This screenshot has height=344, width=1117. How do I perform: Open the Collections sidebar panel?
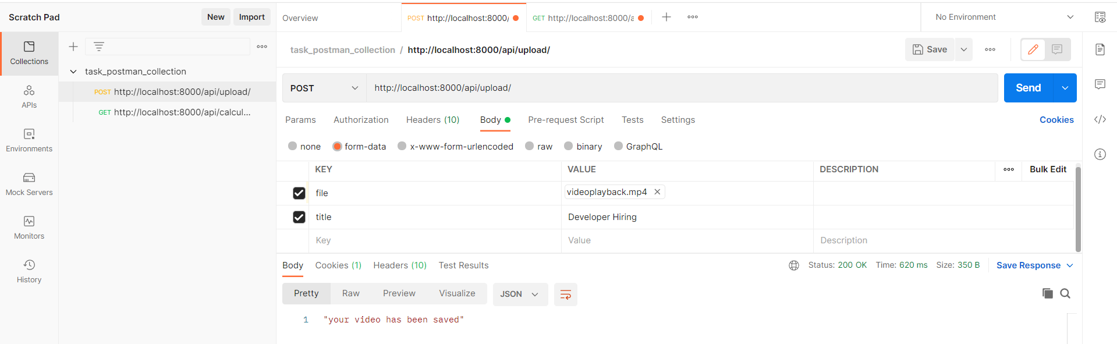(x=29, y=54)
